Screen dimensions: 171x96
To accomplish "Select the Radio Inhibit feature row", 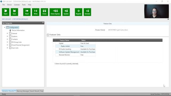I will (x=76, y=46).
